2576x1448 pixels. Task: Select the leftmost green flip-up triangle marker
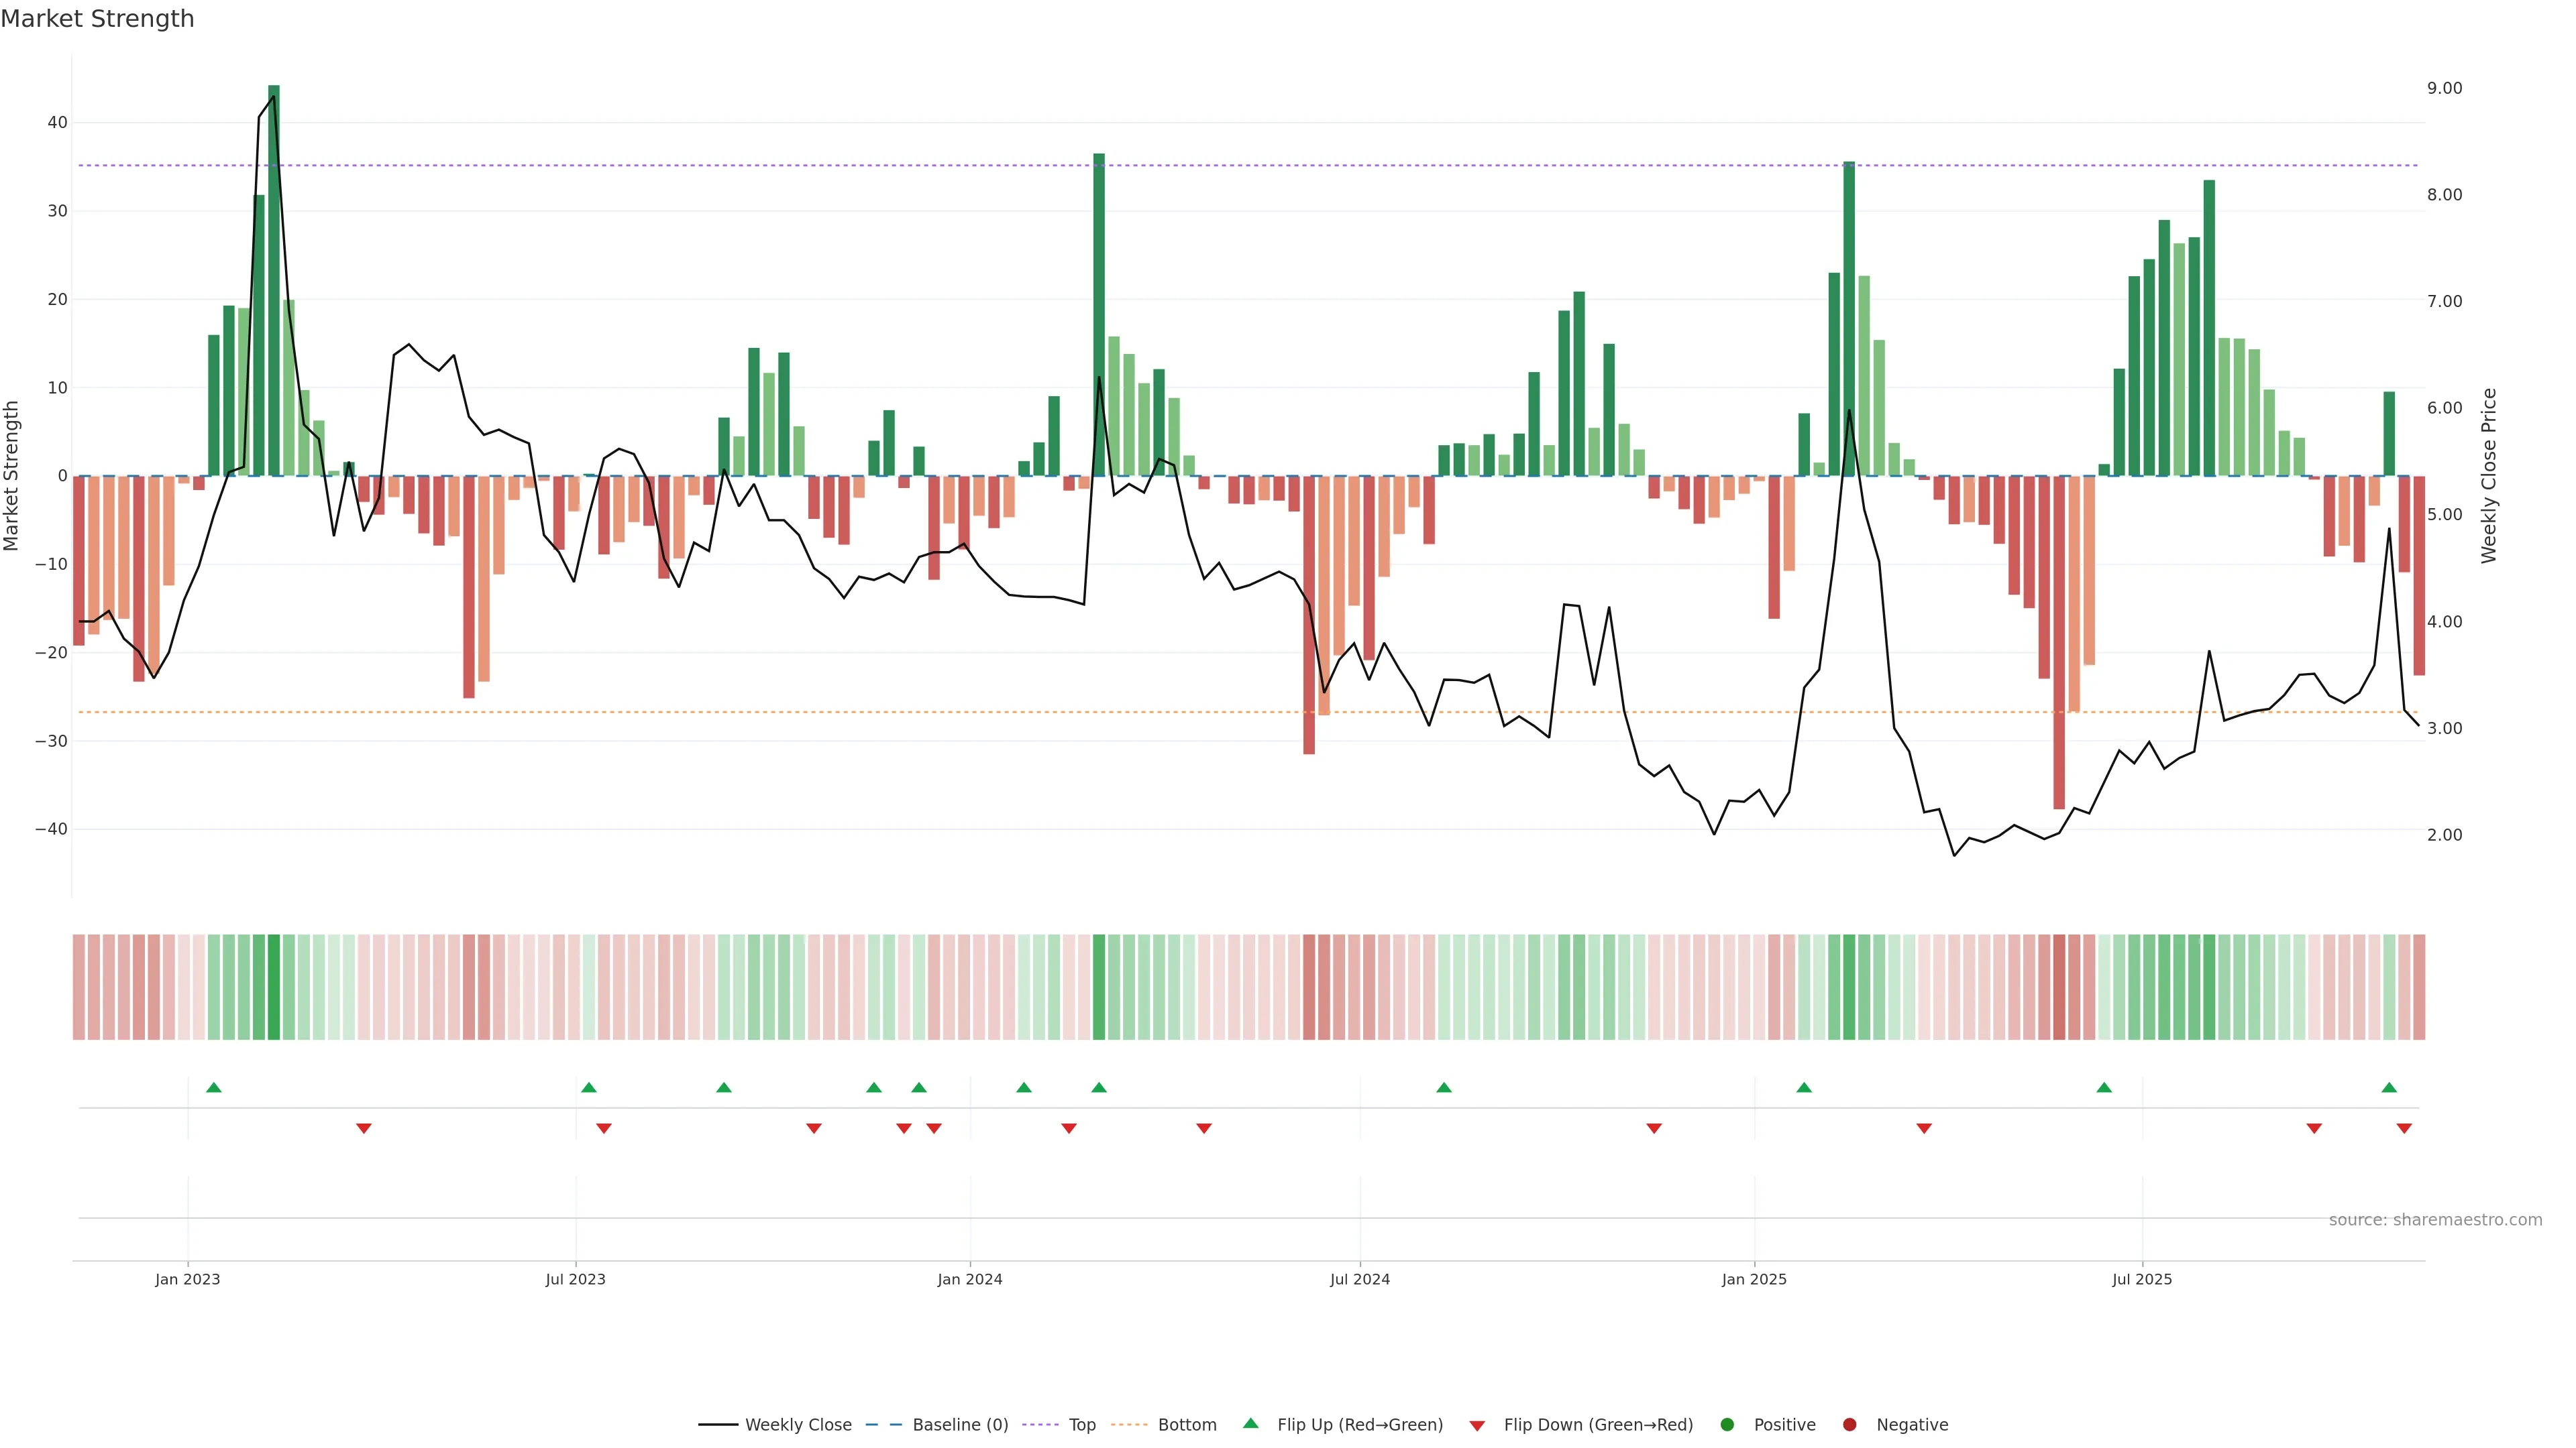[x=213, y=1087]
